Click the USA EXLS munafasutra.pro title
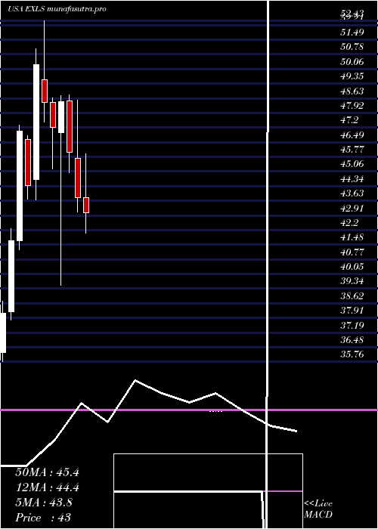The height and width of the screenshot is (529, 378). coord(57,9)
